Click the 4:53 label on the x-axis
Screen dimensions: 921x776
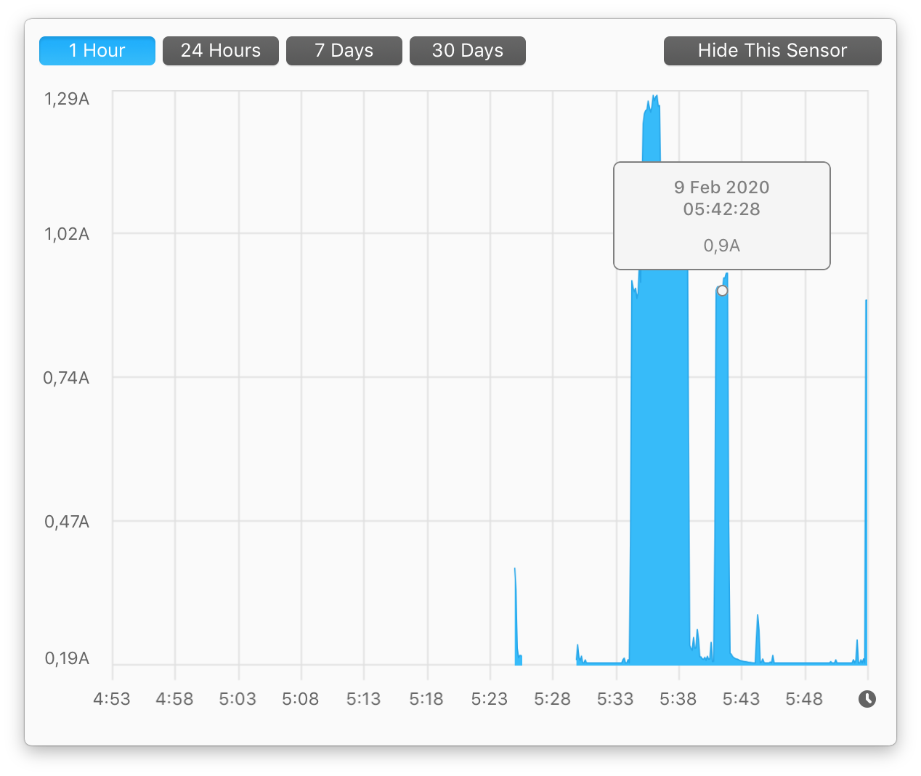[111, 698]
